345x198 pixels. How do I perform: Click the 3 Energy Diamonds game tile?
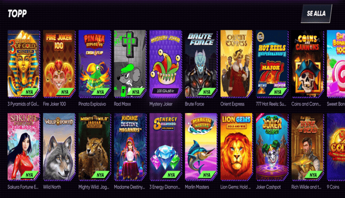pos(166,147)
